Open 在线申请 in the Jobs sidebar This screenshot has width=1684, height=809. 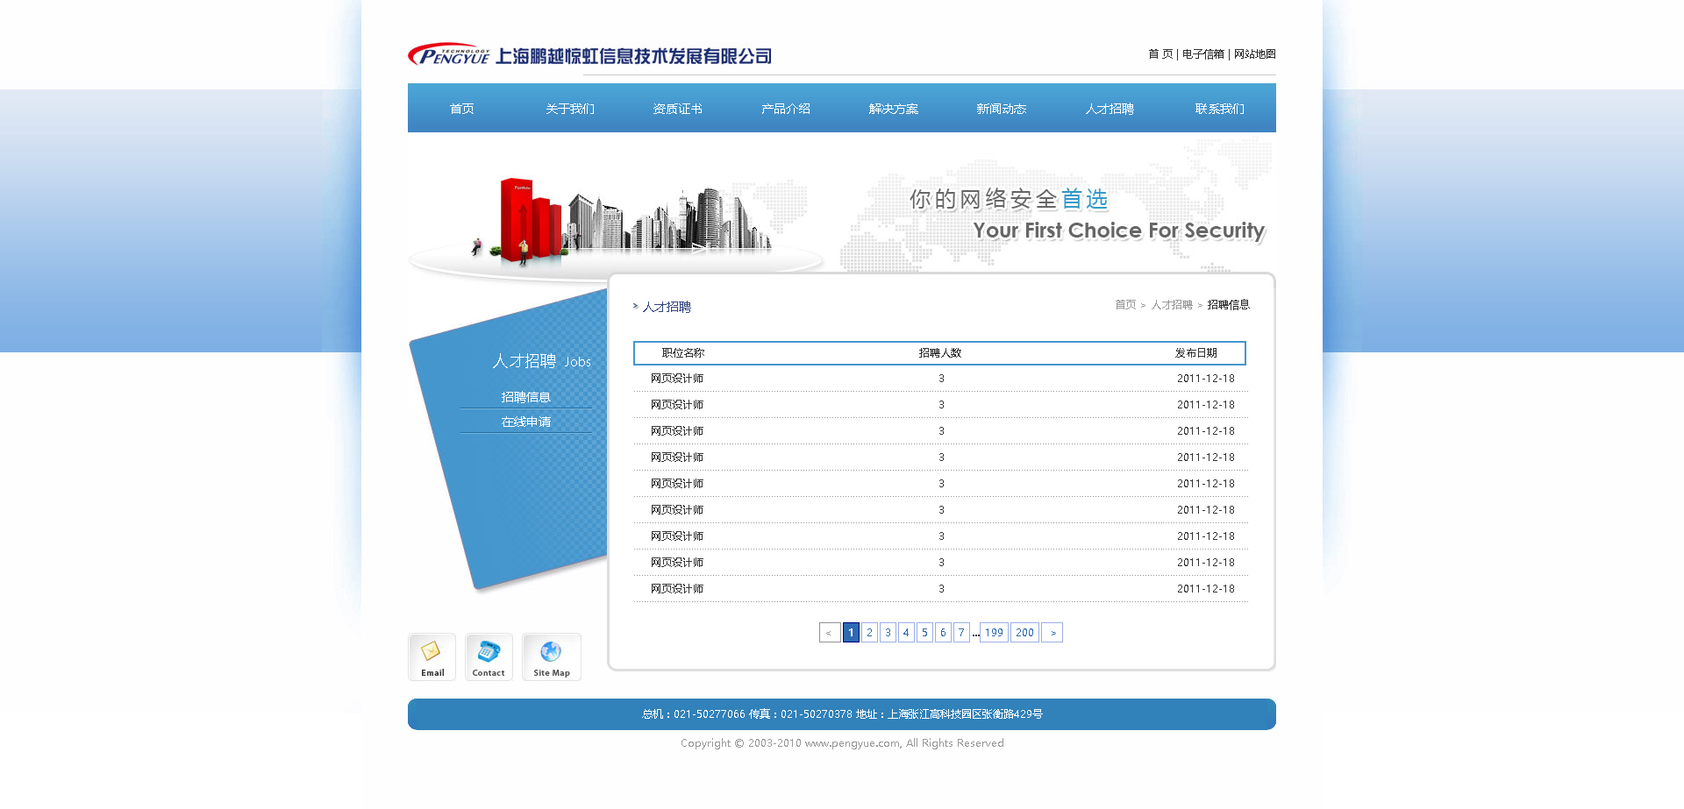(x=526, y=422)
